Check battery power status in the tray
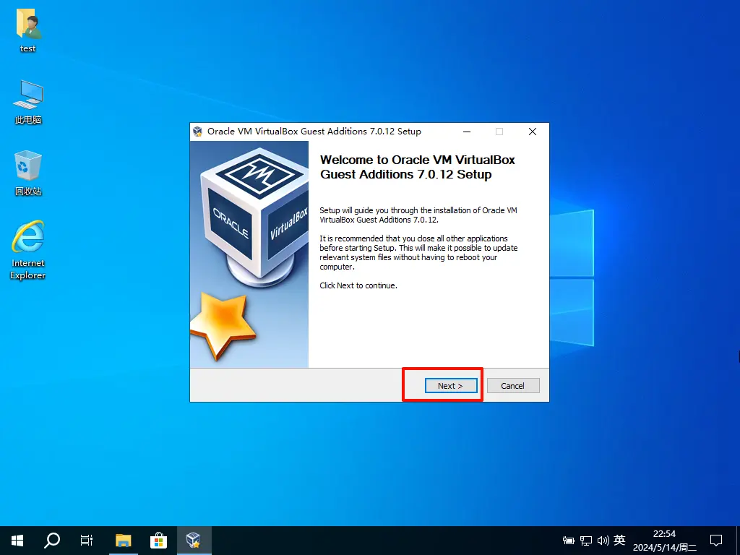Screen dimensions: 740x555 tap(569, 541)
